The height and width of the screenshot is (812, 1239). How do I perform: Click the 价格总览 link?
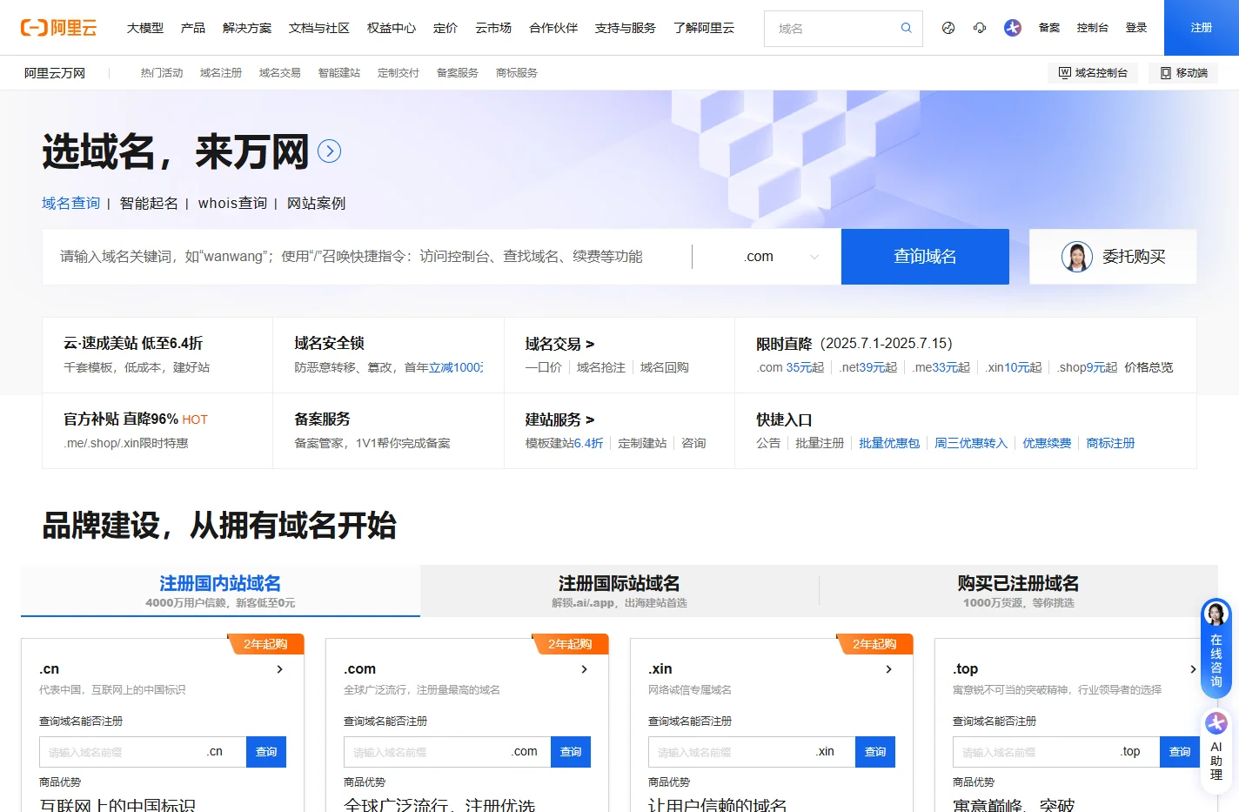click(1149, 367)
